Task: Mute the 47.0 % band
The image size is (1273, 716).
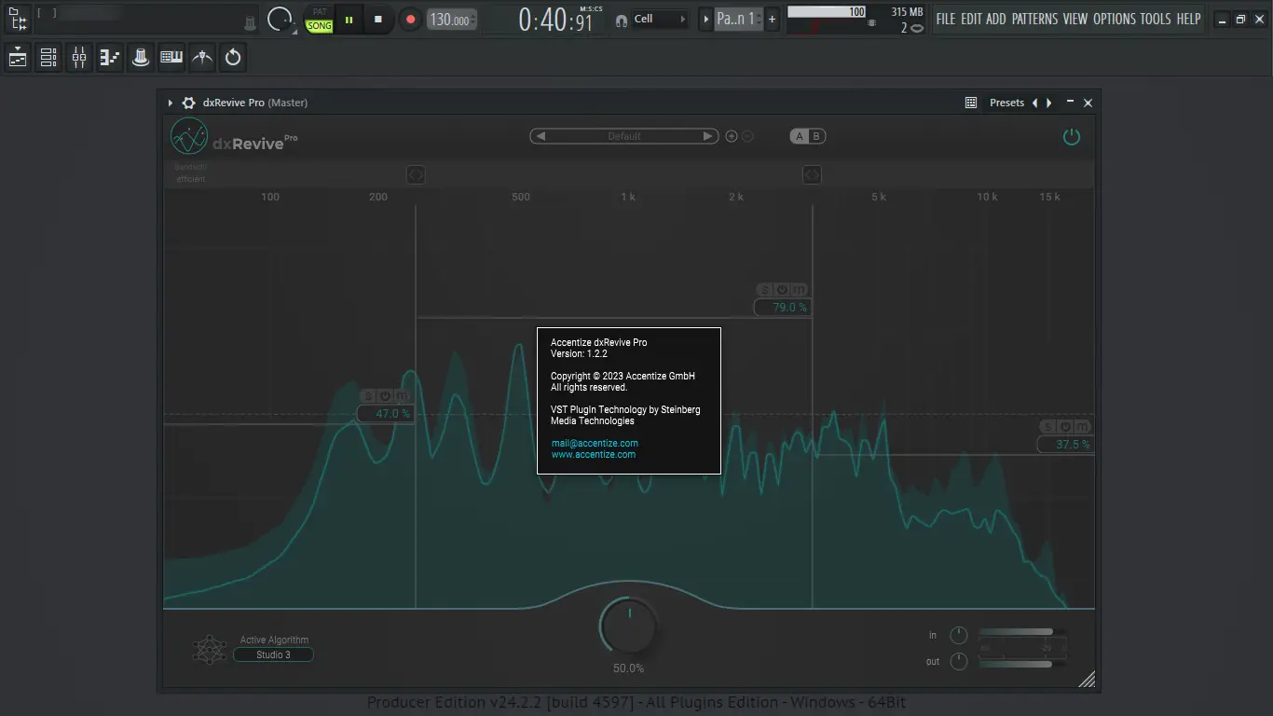Action: pyautogui.click(x=402, y=396)
